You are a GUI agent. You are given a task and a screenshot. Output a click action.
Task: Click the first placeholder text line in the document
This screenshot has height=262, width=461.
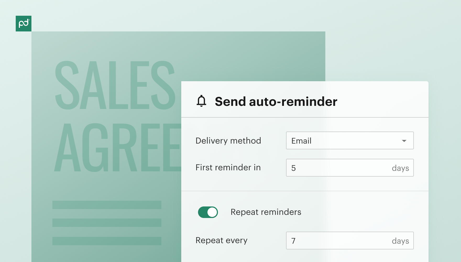click(x=107, y=205)
